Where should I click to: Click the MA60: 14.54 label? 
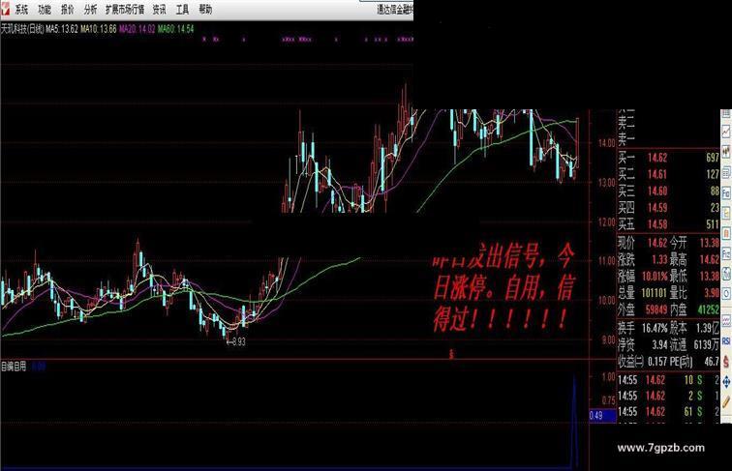pos(175,29)
